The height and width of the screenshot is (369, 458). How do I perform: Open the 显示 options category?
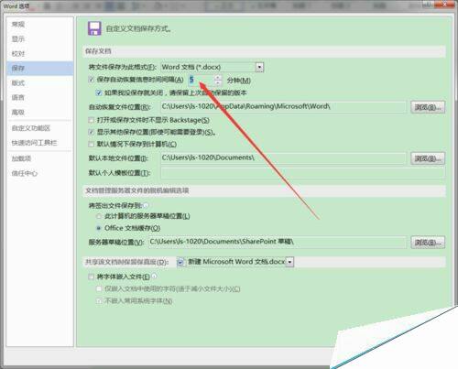39,38
